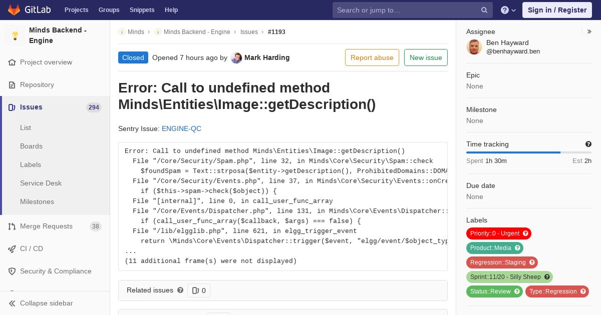
Task: Open the Help menu item
Action: pos(171,10)
